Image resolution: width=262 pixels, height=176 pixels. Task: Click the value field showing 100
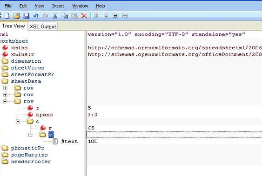point(174,142)
